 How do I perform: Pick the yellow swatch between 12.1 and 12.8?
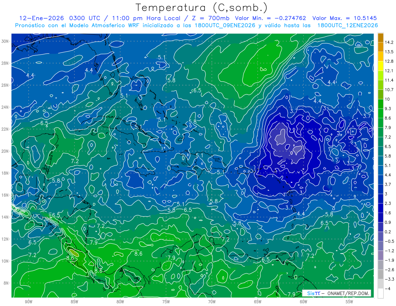tap(380, 66)
